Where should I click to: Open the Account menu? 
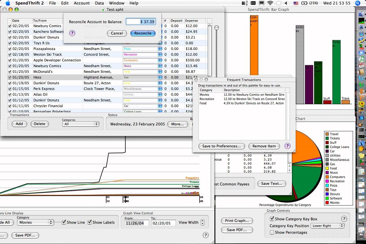point(82,3)
